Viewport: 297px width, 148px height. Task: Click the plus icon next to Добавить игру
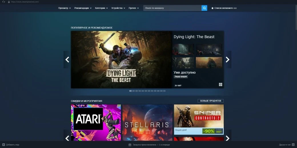pyautogui.click(x=3, y=145)
